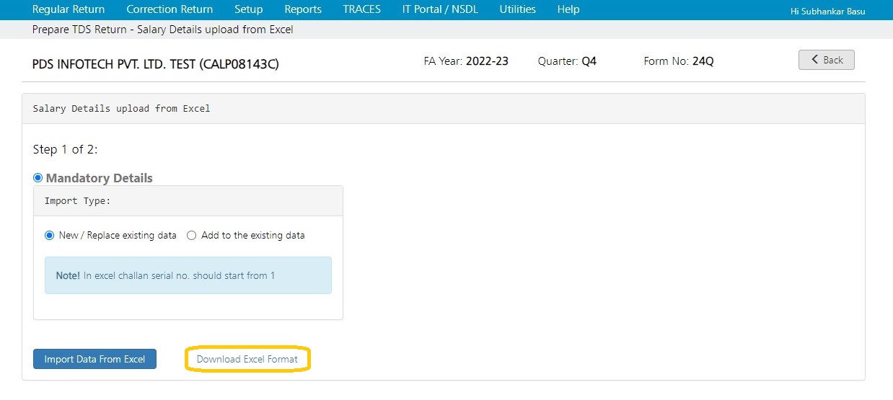Click the Import Type panel header
Image resolution: width=893 pixels, height=400 pixels.
[188, 201]
